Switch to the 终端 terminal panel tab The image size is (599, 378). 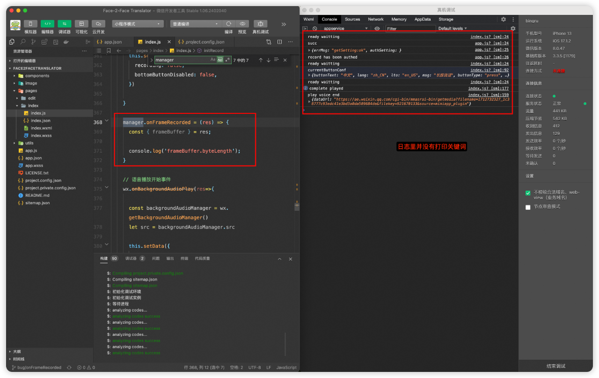tap(184, 259)
